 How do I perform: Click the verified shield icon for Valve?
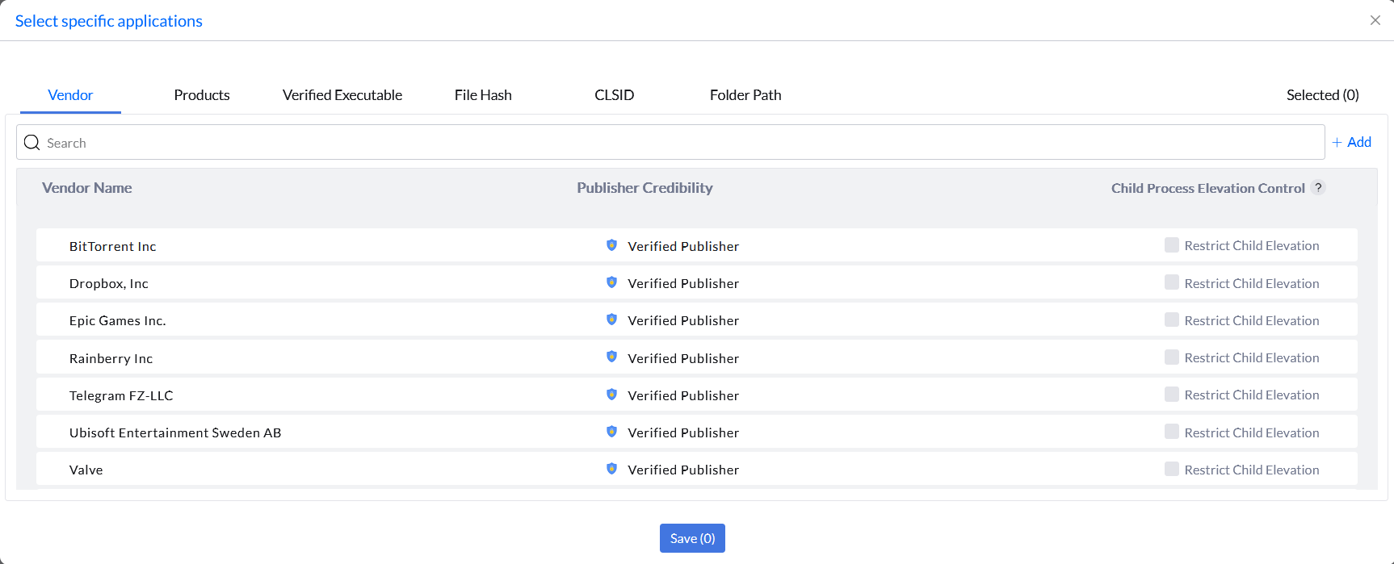(x=611, y=469)
